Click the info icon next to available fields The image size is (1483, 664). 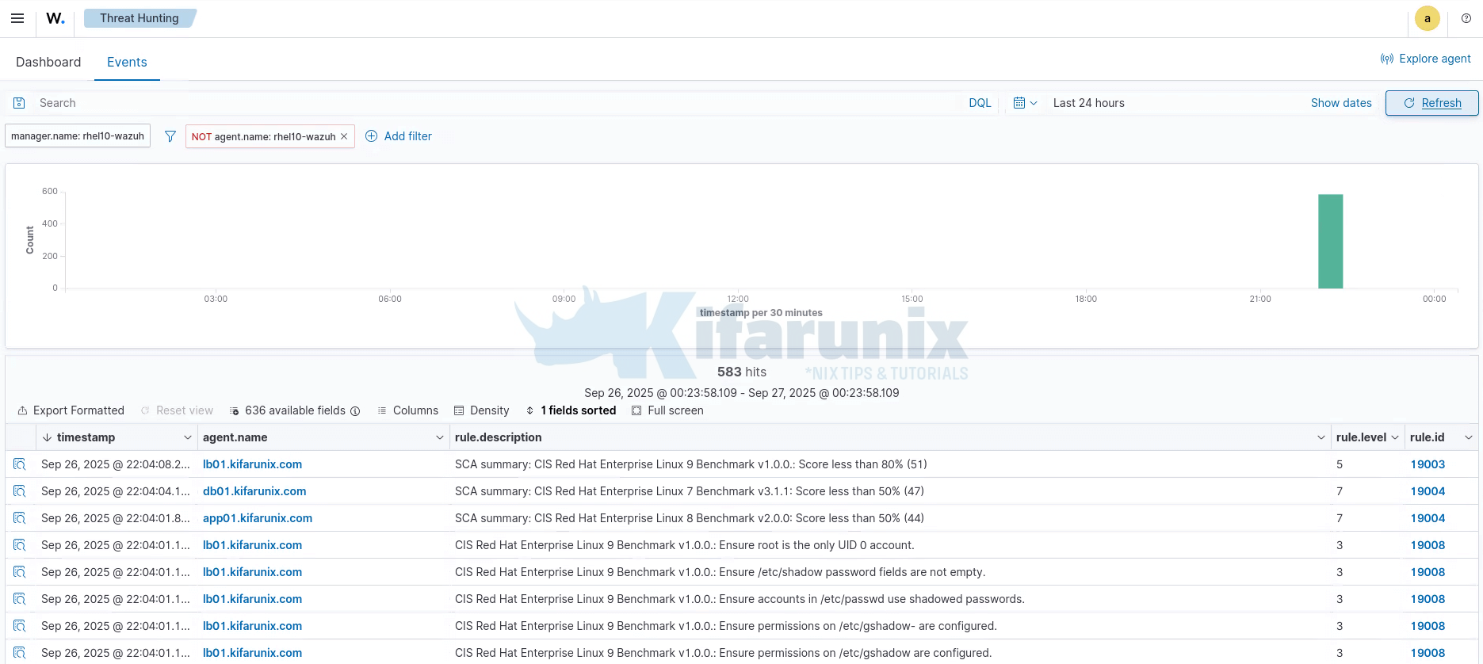pyautogui.click(x=355, y=411)
